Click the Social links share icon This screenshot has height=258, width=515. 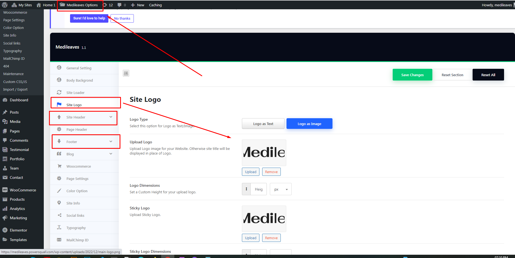59,215
